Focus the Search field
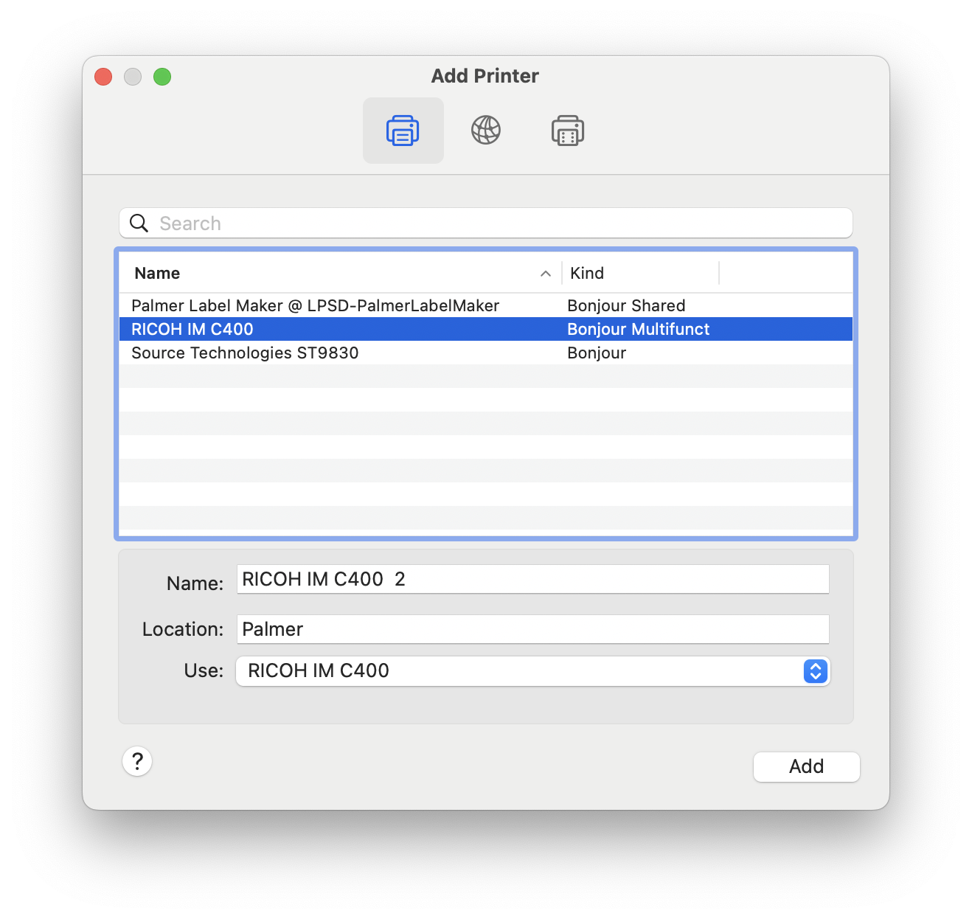 pyautogui.click(x=501, y=223)
